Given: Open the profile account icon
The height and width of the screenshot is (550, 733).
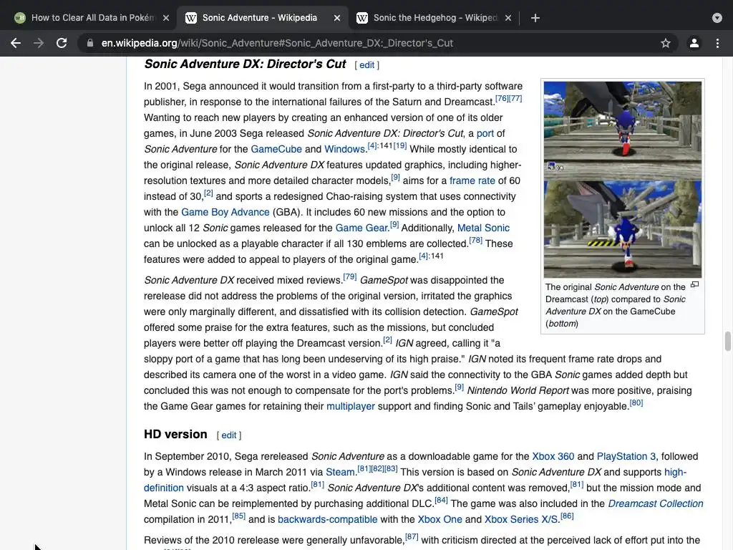Looking at the screenshot, I should 694,43.
